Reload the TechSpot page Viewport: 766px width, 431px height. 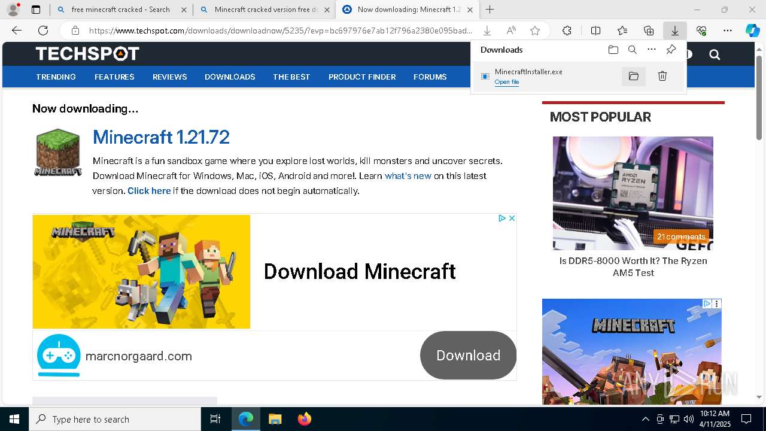click(x=43, y=31)
